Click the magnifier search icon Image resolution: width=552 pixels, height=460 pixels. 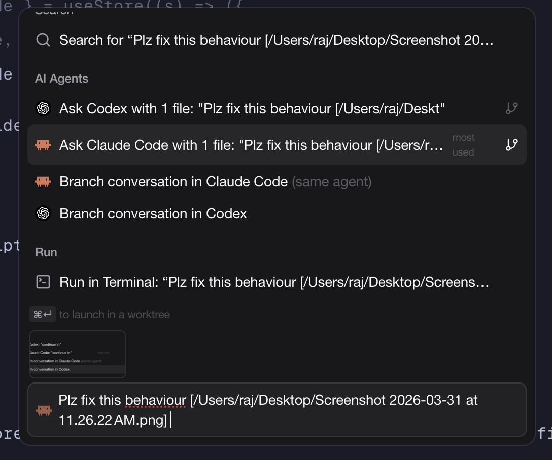click(x=43, y=40)
